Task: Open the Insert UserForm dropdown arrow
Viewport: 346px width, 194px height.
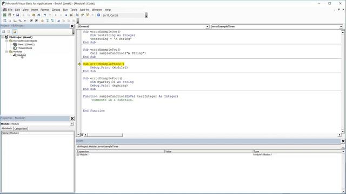Action: [x=14, y=15]
